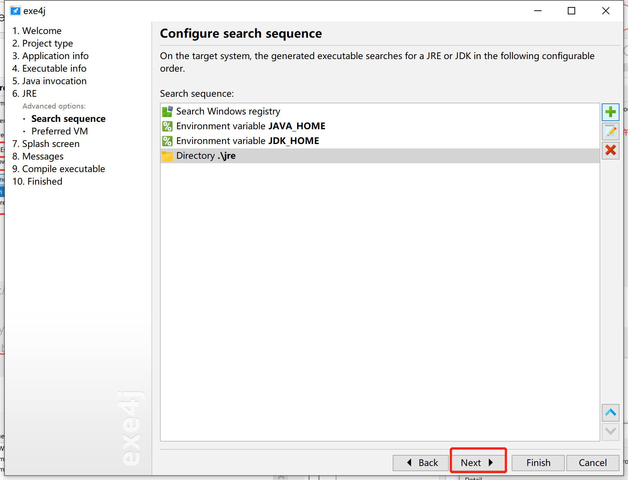This screenshot has height=480, width=628.
Task: Click the JAVA_HOME percent icon
Action: coord(167,126)
